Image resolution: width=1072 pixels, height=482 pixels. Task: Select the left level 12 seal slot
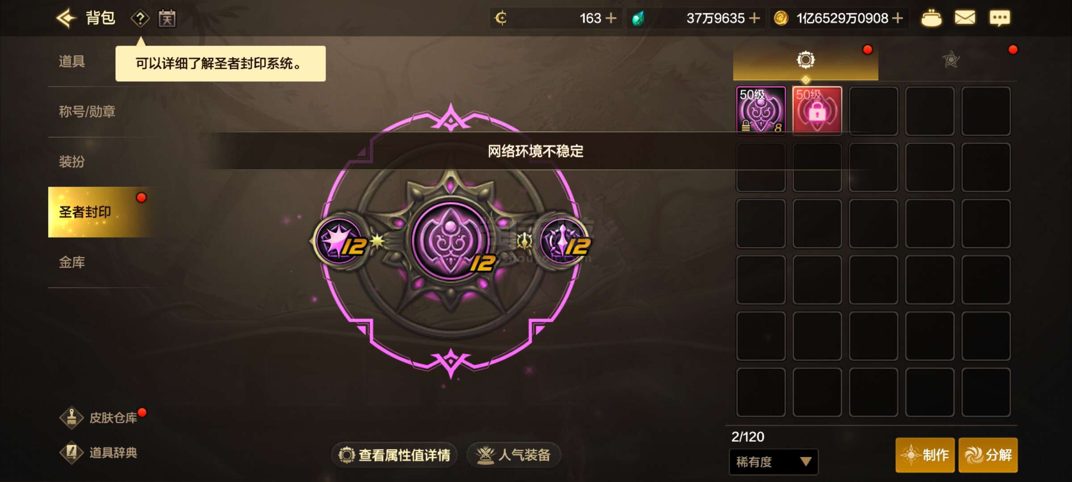pos(341,241)
